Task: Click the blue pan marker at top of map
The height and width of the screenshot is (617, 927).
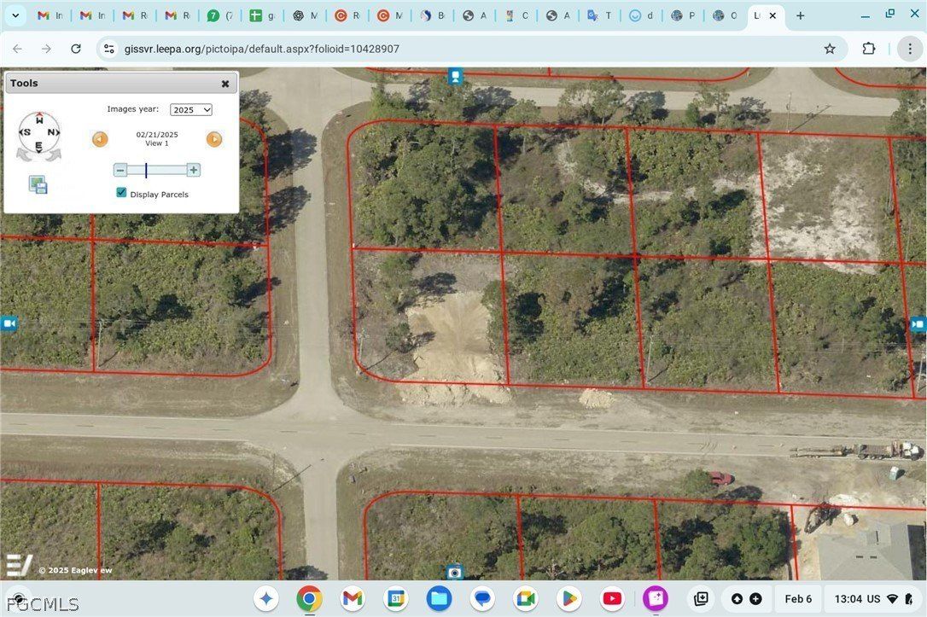Action: coord(455,76)
